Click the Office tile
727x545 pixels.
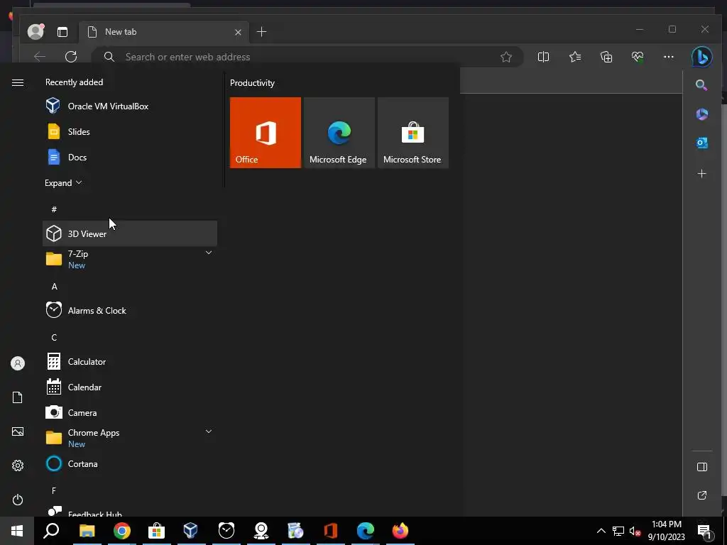point(266,133)
